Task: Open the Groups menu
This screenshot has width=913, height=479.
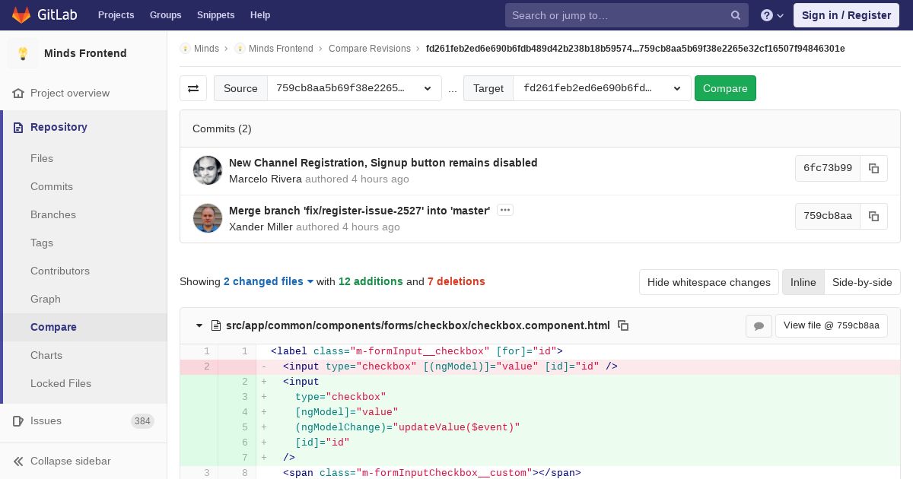Action: coord(166,15)
